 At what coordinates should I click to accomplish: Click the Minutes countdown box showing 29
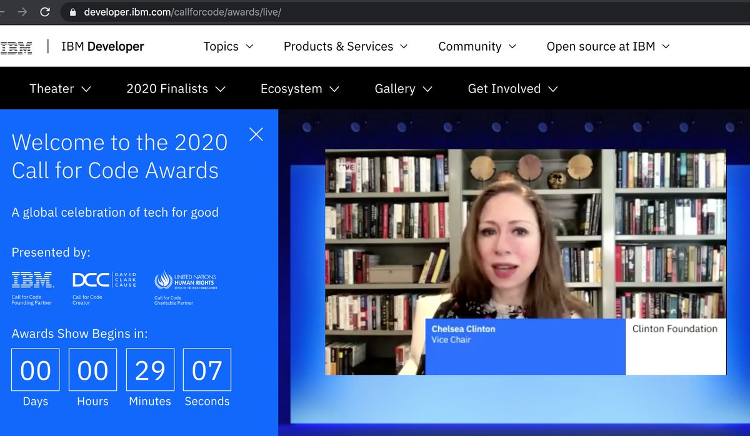(150, 370)
